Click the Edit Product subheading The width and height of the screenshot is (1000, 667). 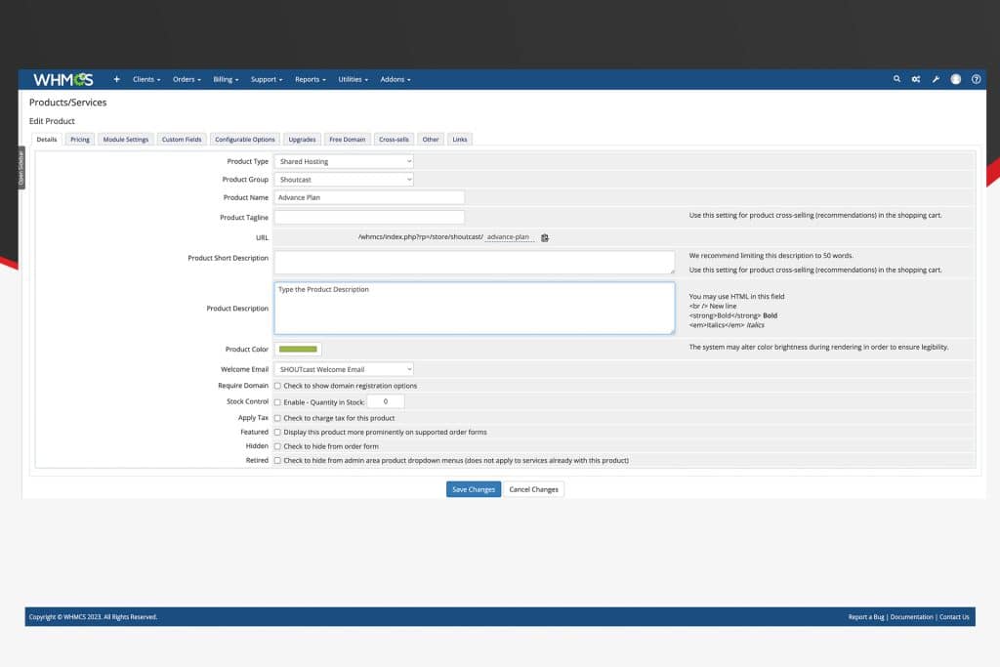(x=53, y=121)
